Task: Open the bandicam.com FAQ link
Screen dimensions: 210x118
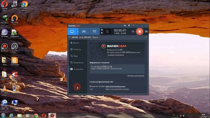Action: click(x=117, y=89)
